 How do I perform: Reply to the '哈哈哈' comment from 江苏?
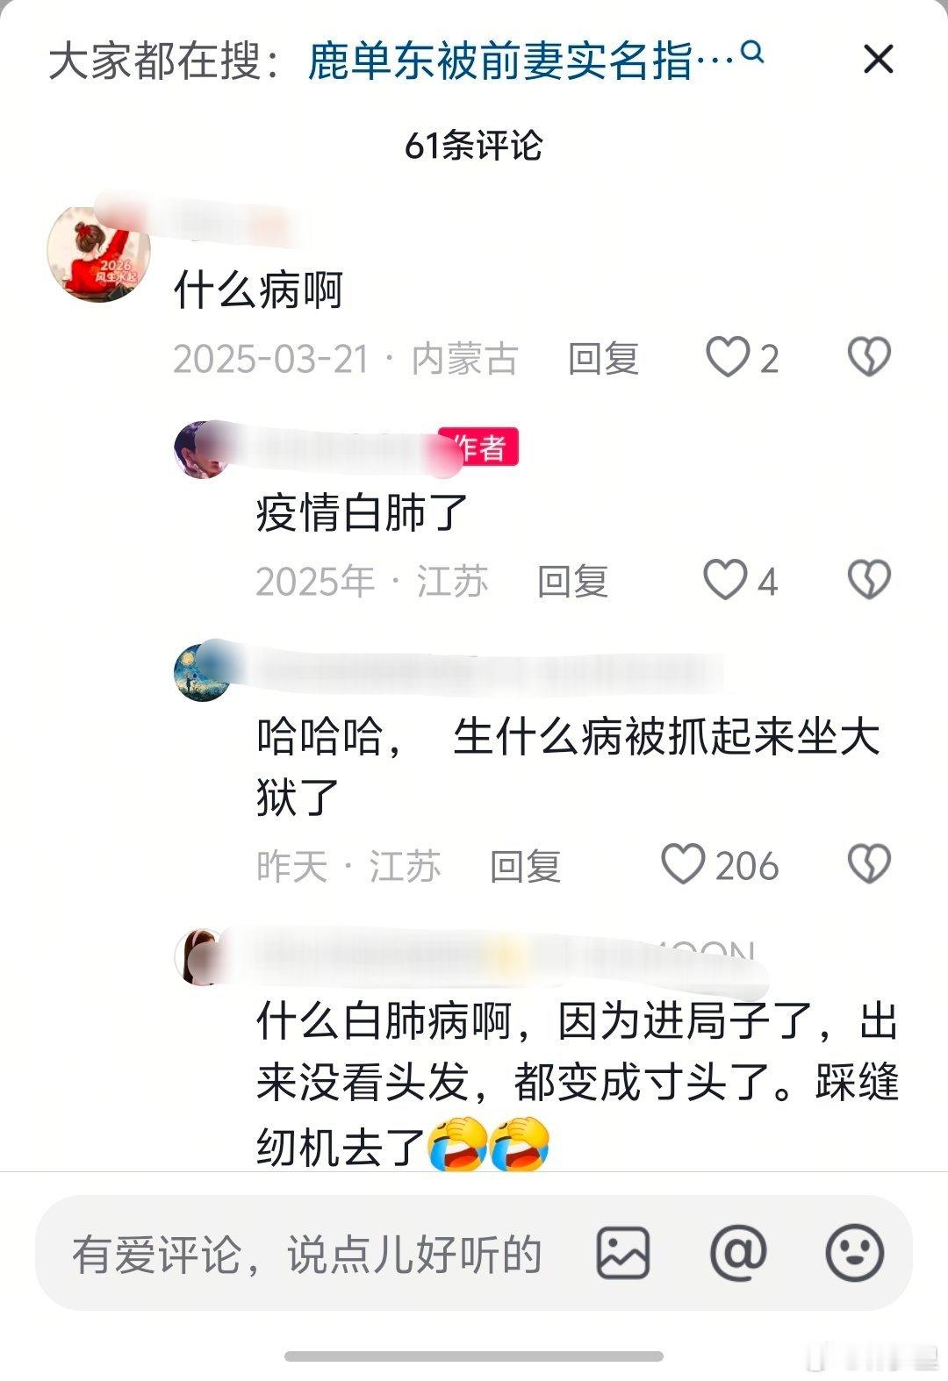[525, 867]
